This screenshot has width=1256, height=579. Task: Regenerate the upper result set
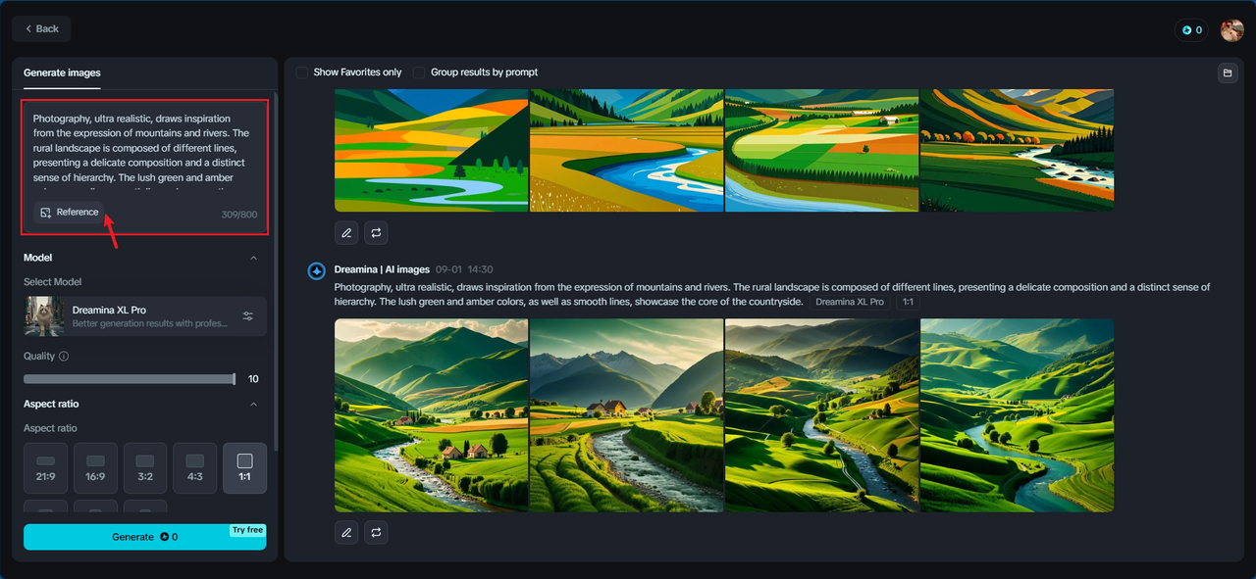point(376,233)
